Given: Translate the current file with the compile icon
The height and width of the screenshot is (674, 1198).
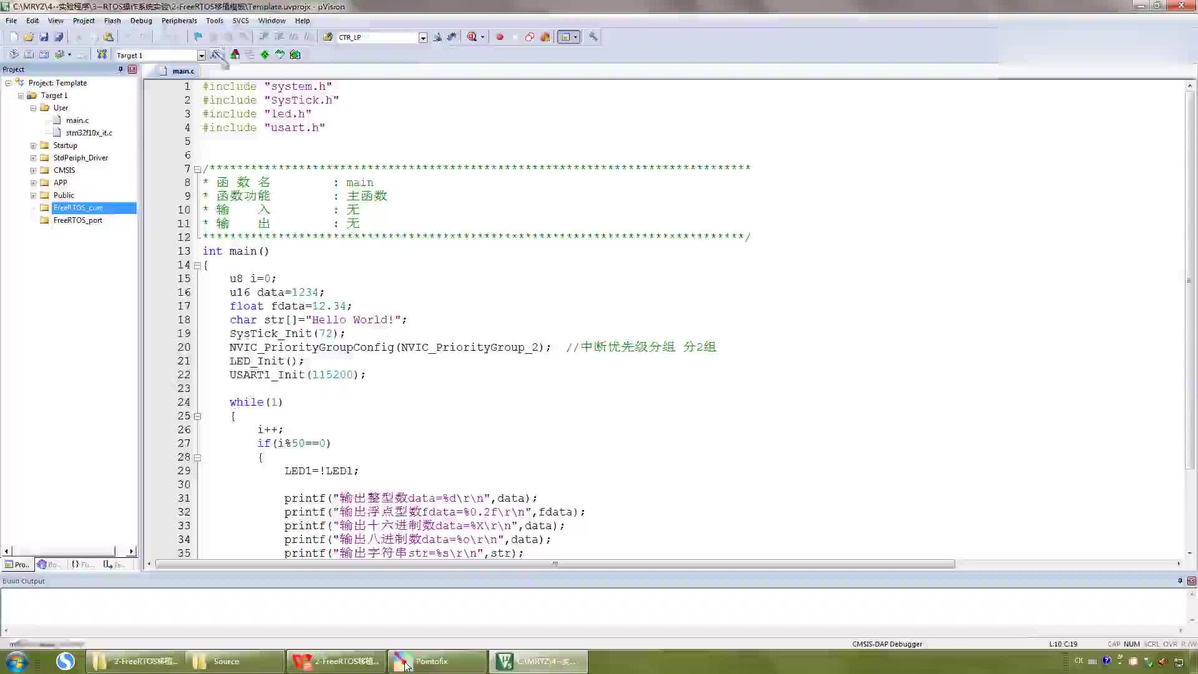Looking at the screenshot, I should tap(14, 55).
